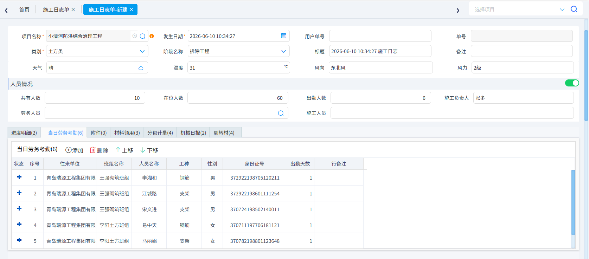The height and width of the screenshot is (259, 589).
Task: Click the 施工人员 input field
Action: coord(452,113)
